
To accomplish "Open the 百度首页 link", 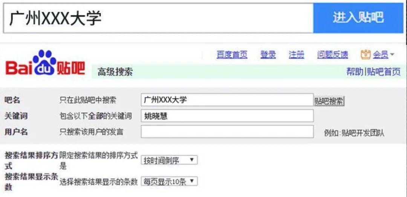I will coord(232,55).
